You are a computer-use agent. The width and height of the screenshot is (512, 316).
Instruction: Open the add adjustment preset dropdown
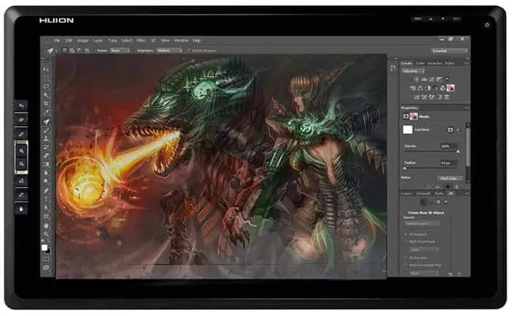pyautogui.click(x=413, y=71)
